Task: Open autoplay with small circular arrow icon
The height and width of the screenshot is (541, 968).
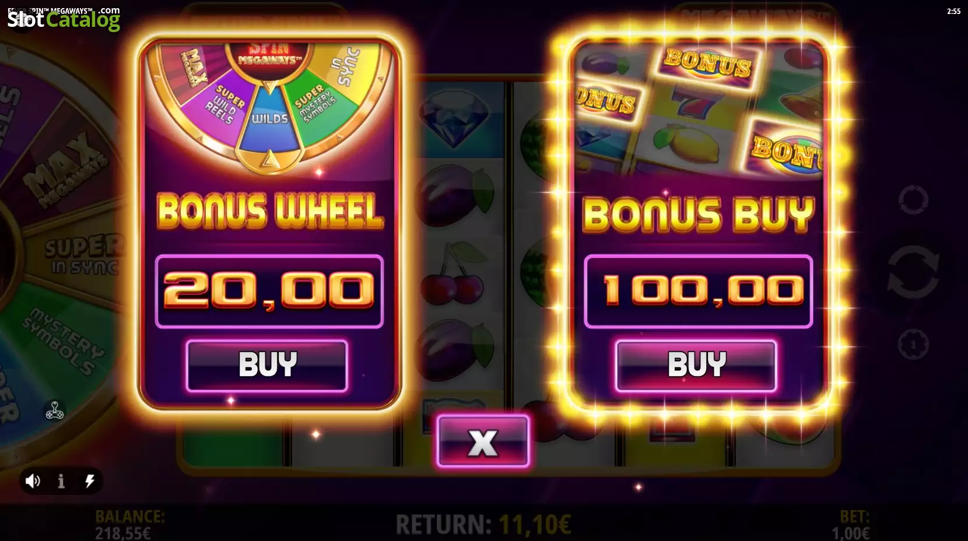Action: click(x=913, y=200)
